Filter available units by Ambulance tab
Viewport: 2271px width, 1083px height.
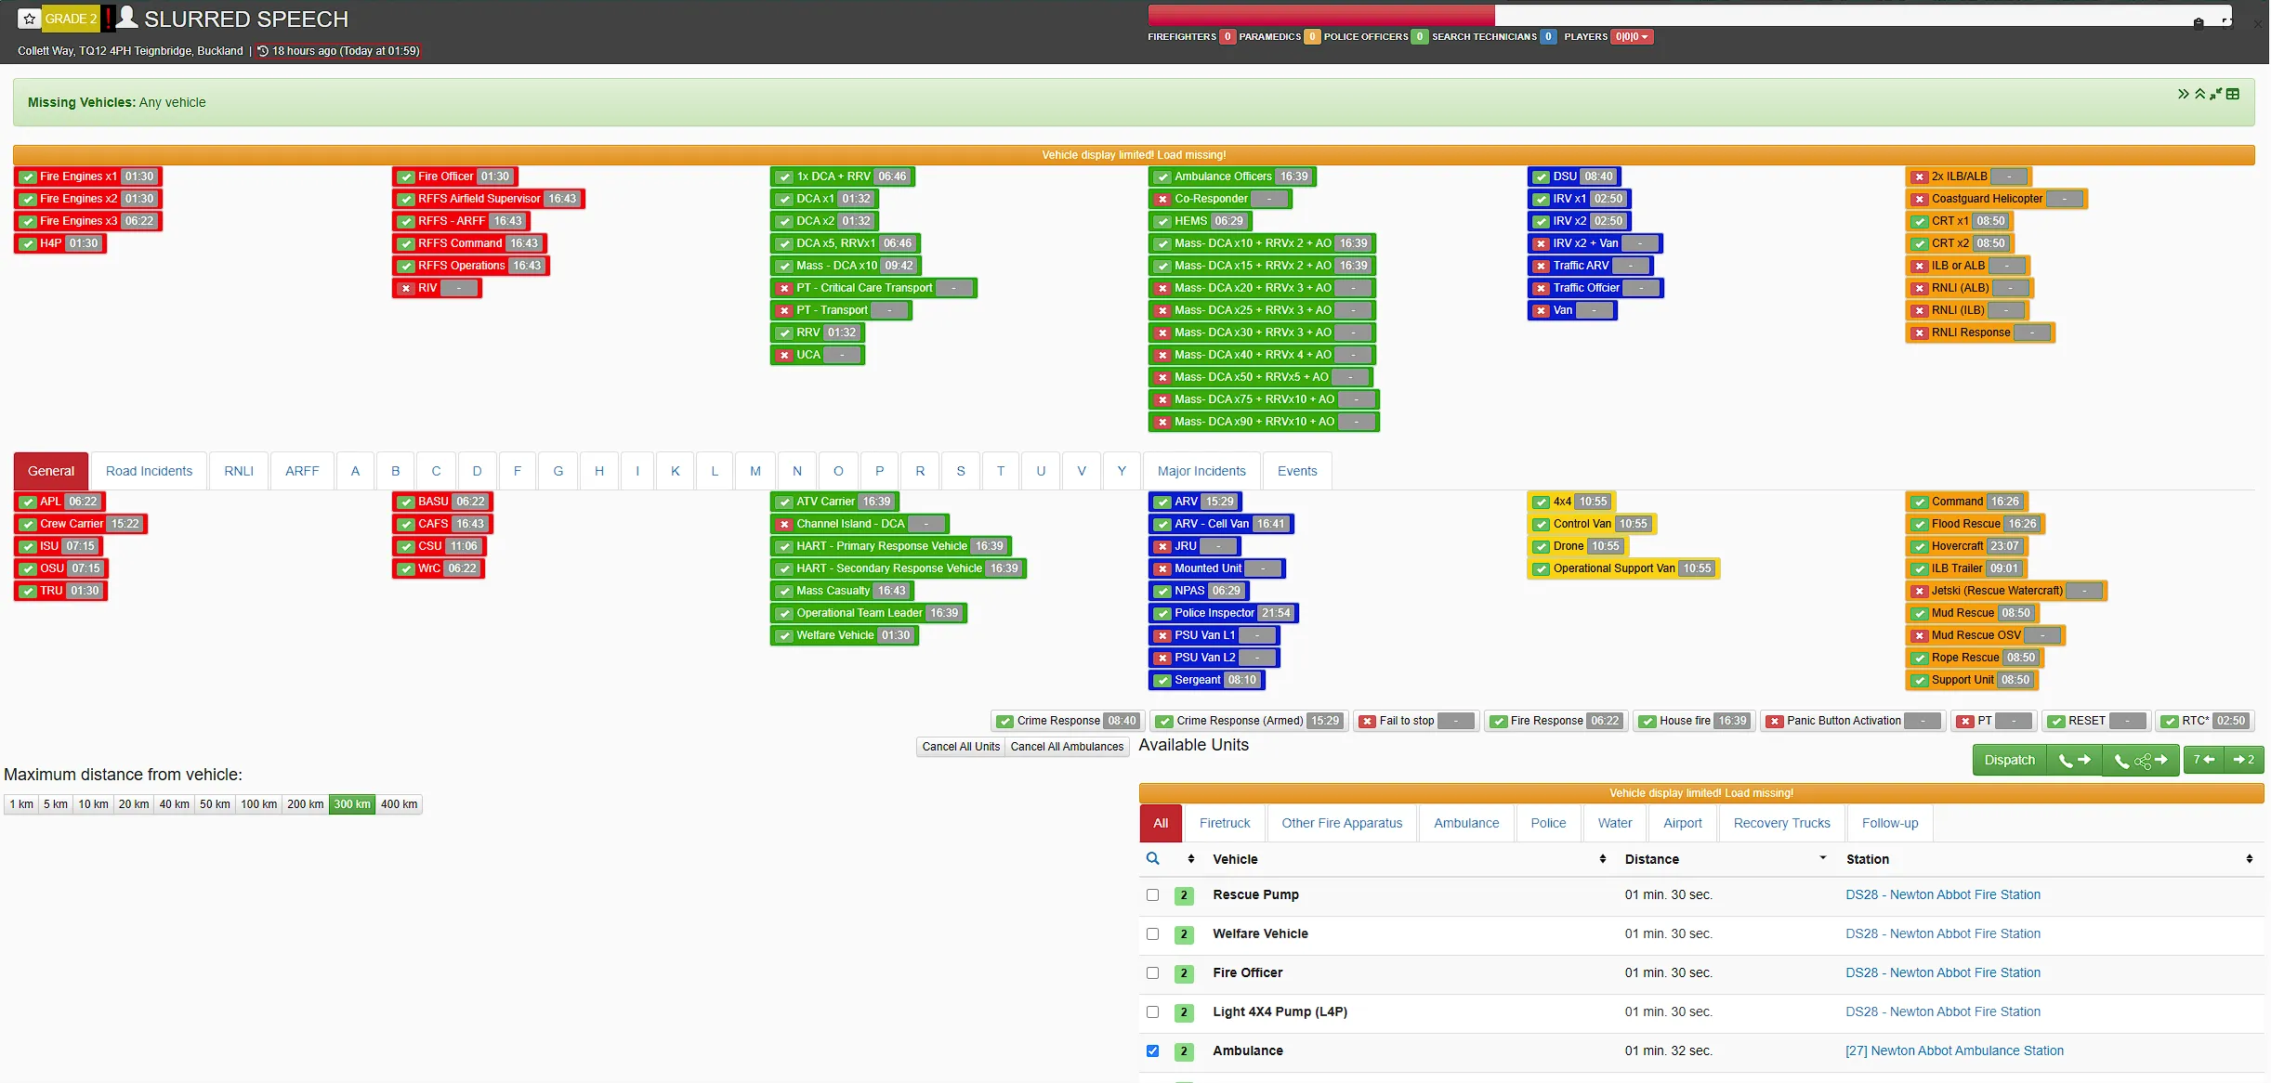pos(1466,823)
